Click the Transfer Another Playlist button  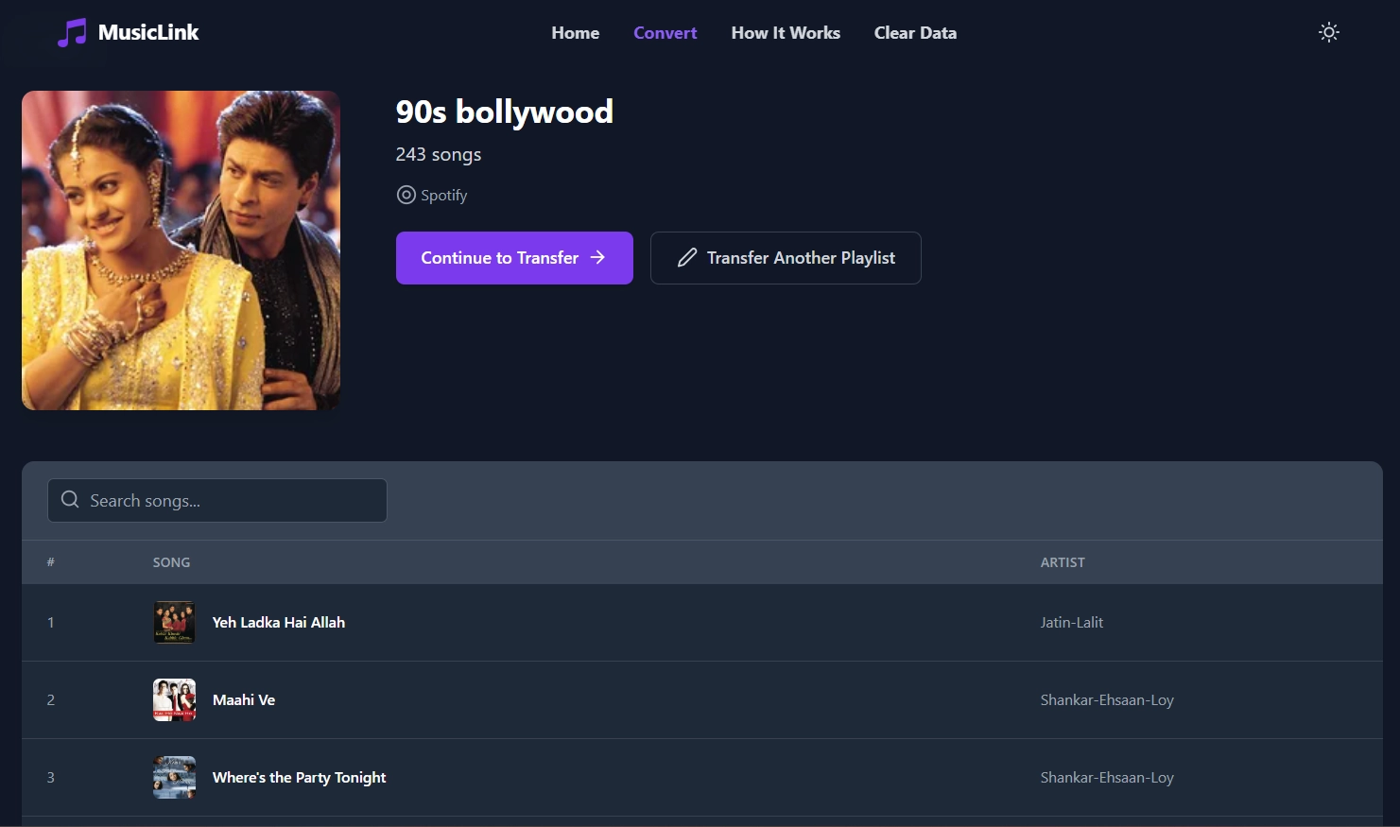point(786,258)
